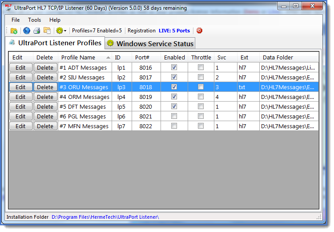Image resolution: width=334 pixels, height=232 pixels.
Task: Expand the gear icon dropdown arrow
Action: (x=65, y=31)
